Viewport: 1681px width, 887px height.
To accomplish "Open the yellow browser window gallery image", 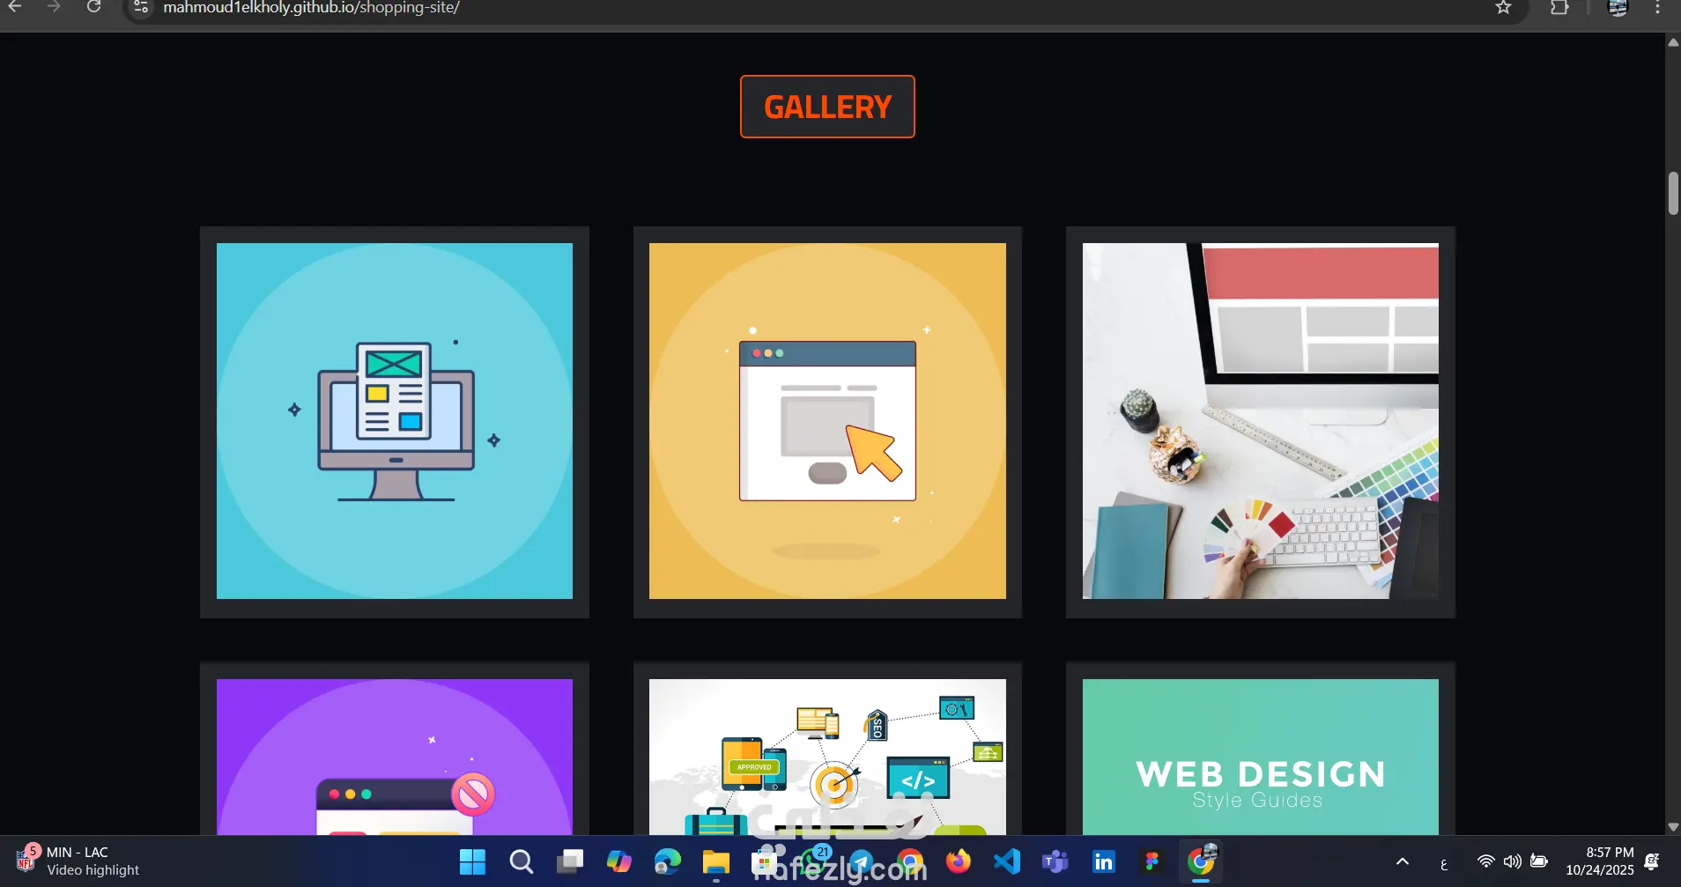I will coord(827,421).
